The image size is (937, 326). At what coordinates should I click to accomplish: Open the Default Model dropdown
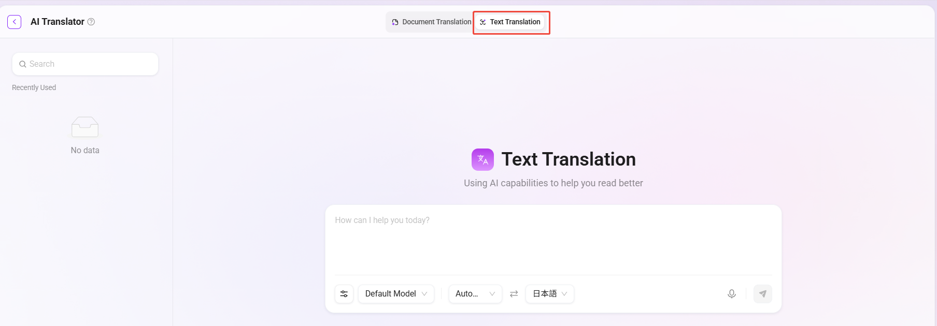tap(396, 294)
